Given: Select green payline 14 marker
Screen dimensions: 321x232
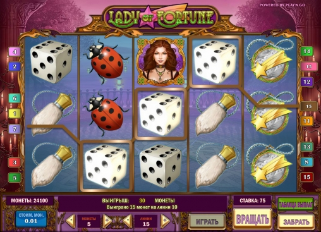Looking at the screenshot, I should tap(306, 51).
